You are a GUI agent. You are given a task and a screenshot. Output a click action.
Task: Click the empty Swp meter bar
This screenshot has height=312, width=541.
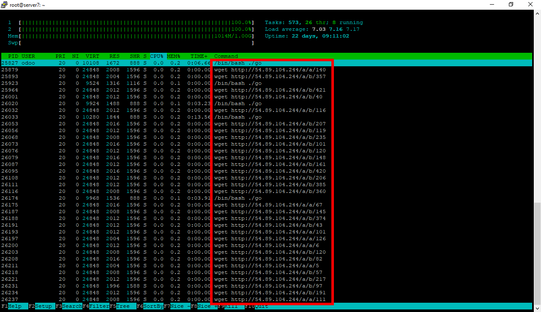coord(136,43)
